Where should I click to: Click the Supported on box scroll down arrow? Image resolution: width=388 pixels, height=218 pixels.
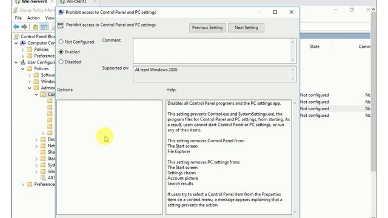(x=293, y=79)
